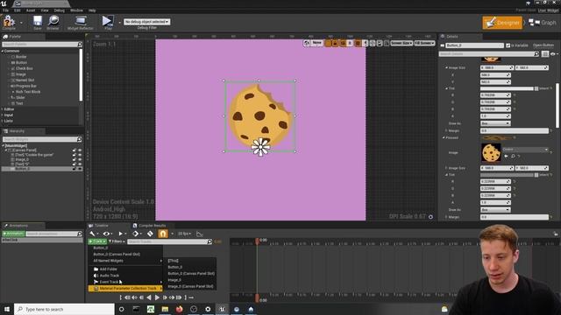Toggle the Pressed Tint Inherit checkbox

click(536, 175)
